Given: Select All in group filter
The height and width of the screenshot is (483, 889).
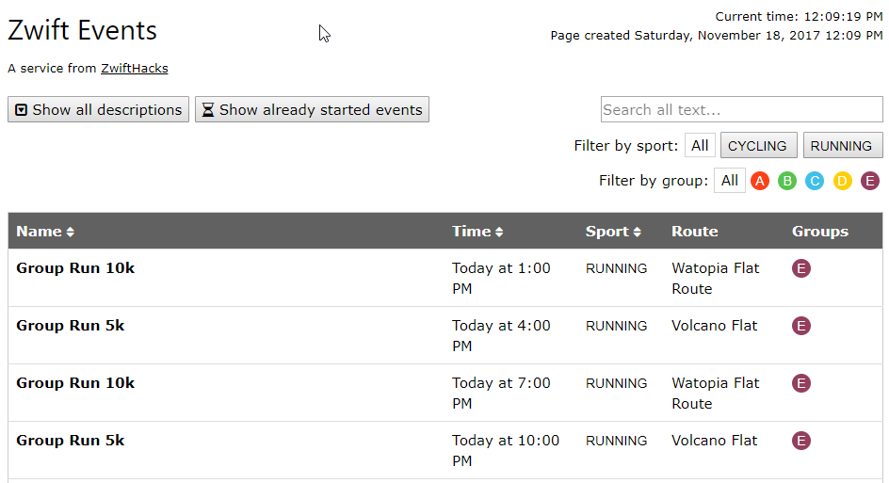Looking at the screenshot, I should [729, 181].
